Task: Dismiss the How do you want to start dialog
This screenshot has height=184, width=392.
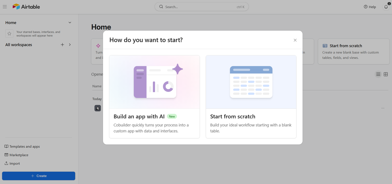Action: [x=295, y=40]
